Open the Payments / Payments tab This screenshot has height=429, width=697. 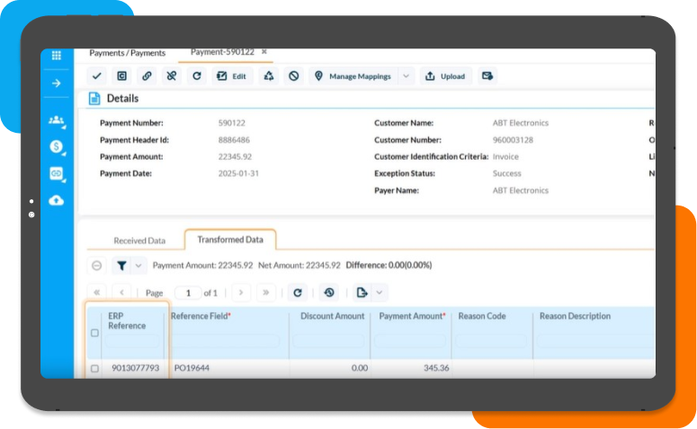pos(127,53)
